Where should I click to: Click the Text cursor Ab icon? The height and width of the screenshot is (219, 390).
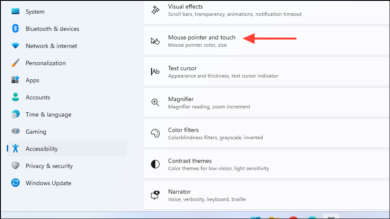155,72
